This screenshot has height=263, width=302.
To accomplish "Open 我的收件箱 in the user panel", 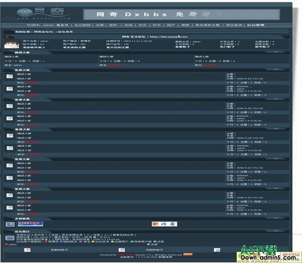I will point(33,47).
